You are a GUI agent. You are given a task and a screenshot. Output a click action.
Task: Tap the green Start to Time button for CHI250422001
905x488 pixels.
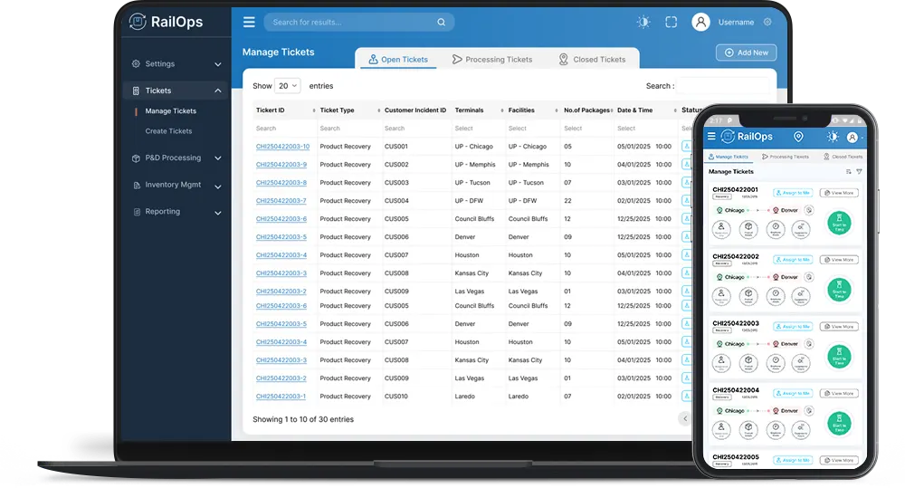(839, 222)
